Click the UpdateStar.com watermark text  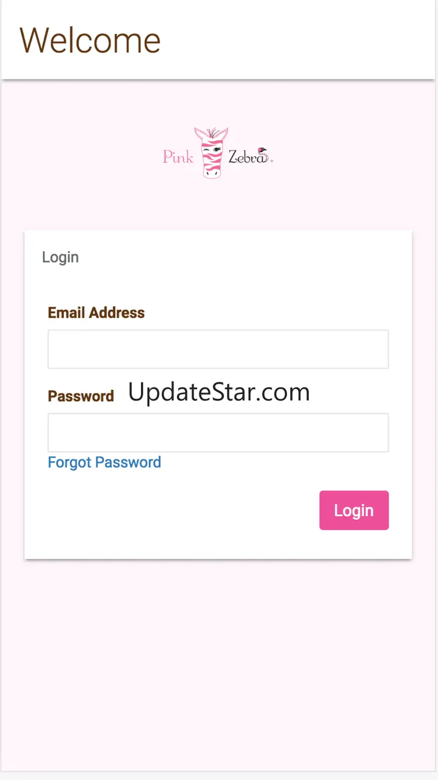219,392
